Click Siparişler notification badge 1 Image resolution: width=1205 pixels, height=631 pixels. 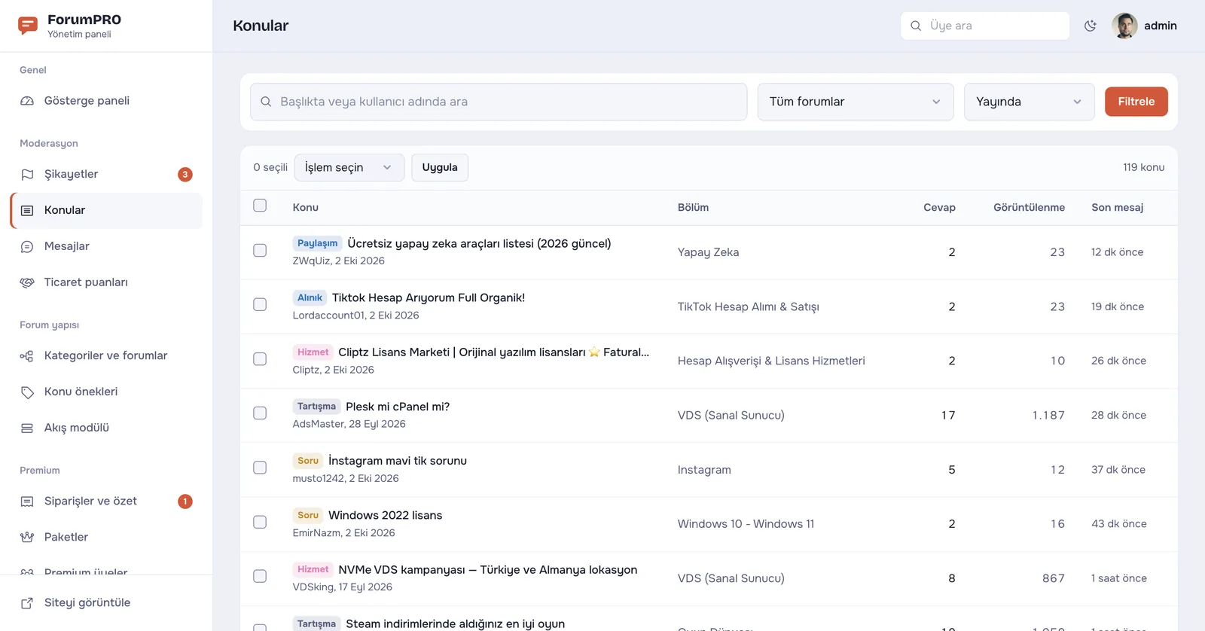pyautogui.click(x=185, y=501)
